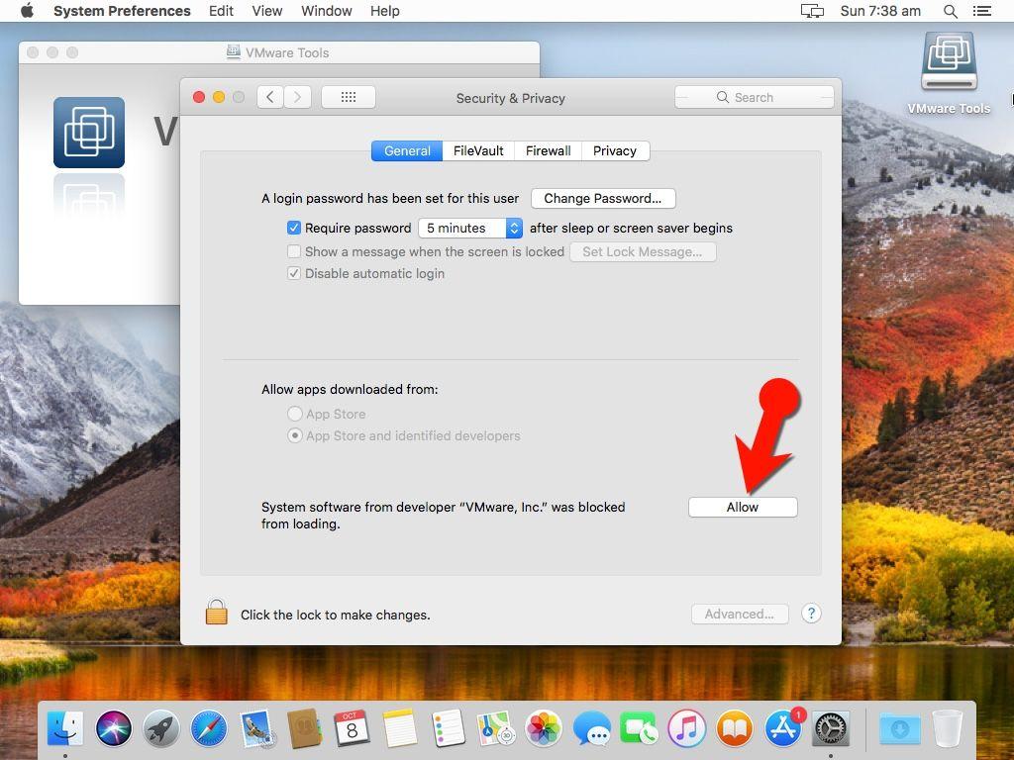Show all preferences grid button
The image size is (1014, 760).
(x=349, y=98)
